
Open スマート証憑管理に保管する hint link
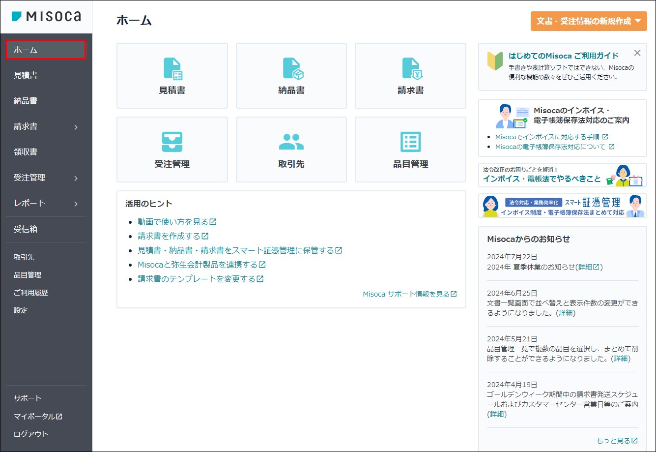(240, 250)
